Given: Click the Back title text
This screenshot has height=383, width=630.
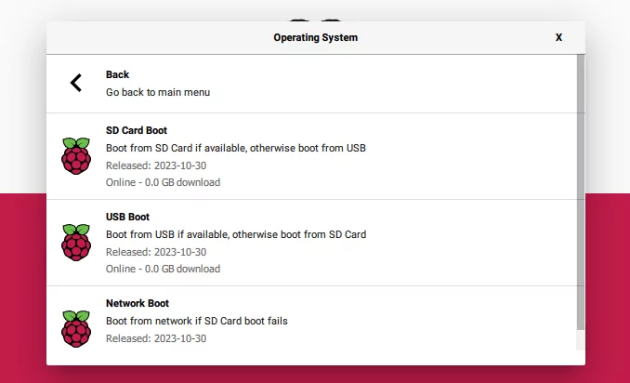Looking at the screenshot, I should [117, 74].
